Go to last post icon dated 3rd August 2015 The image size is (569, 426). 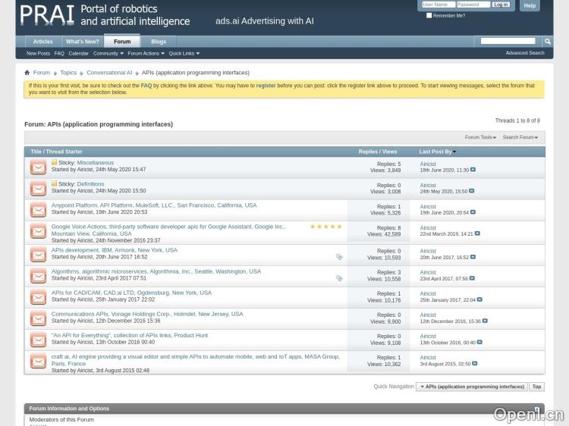pyautogui.click(x=475, y=364)
